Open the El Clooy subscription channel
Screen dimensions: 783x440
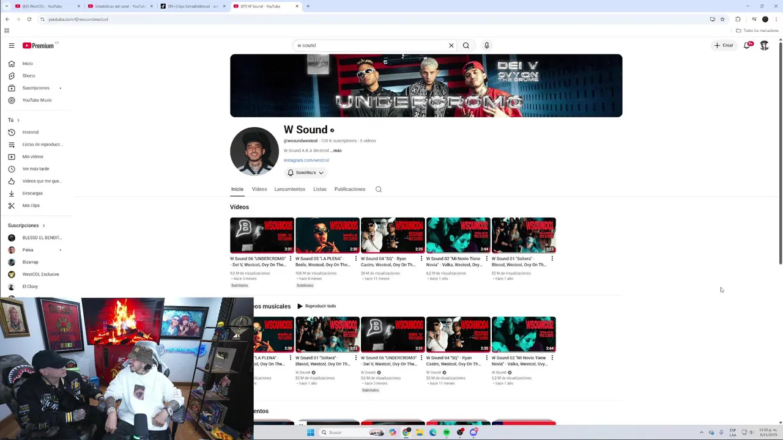[31, 287]
